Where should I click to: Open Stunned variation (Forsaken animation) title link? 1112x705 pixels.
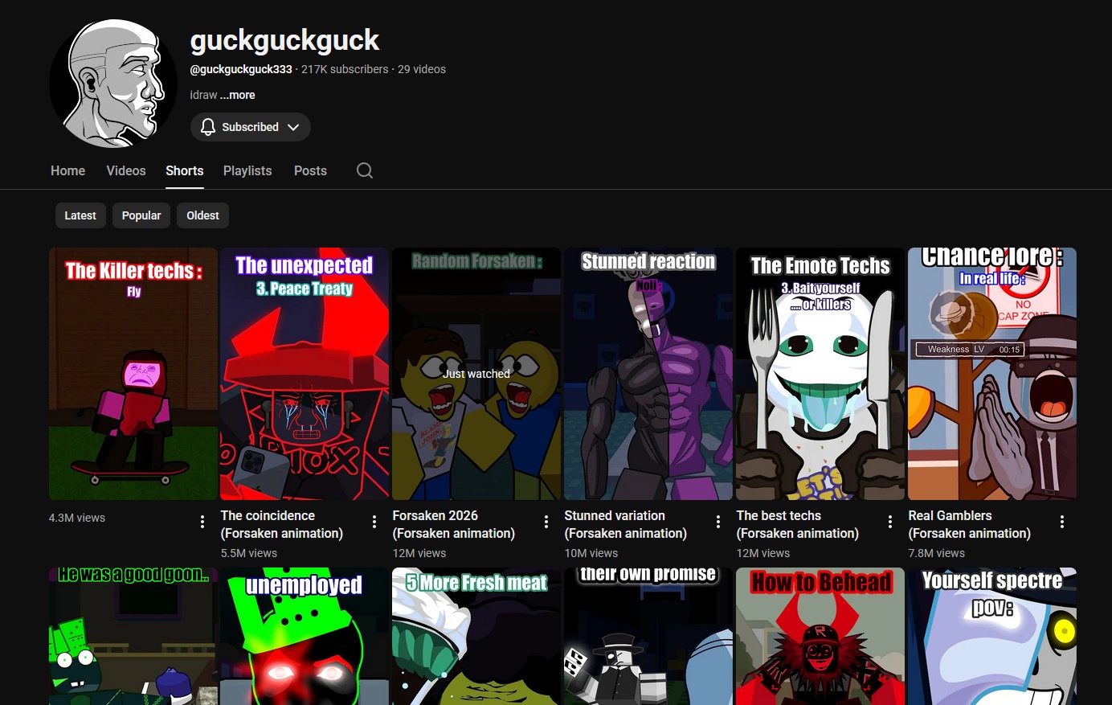pyautogui.click(x=626, y=524)
